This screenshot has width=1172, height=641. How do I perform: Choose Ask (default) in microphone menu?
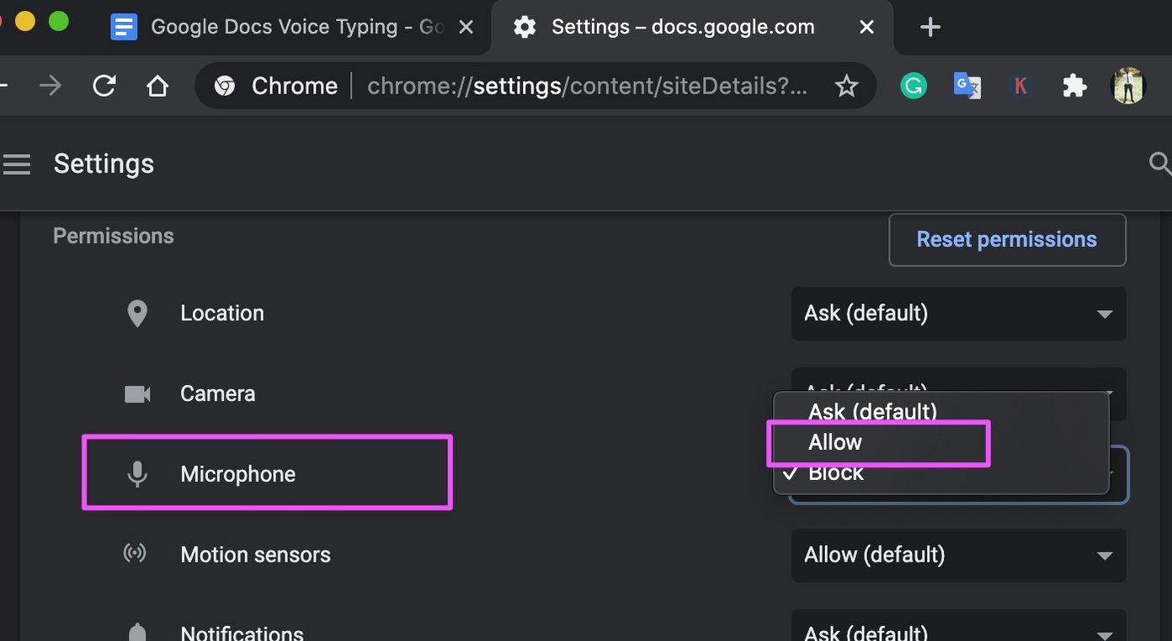point(940,410)
